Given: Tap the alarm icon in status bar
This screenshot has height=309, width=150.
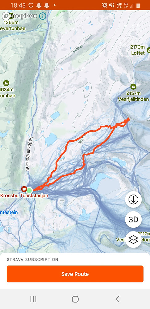Looking at the screenshot, I should click(x=105, y=5).
